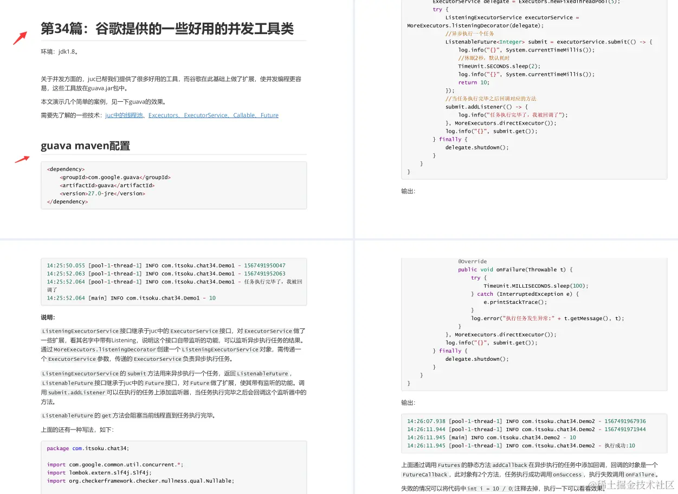Click the groupId com.google.guava code line
678x494 pixels.
pyautogui.click(x=115, y=177)
